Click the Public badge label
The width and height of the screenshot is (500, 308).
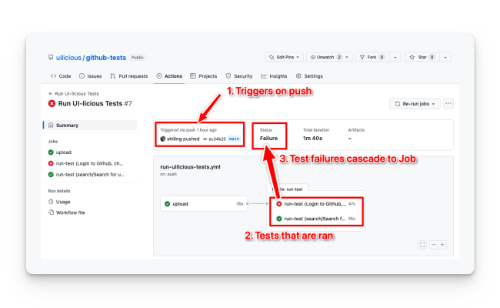coord(138,58)
